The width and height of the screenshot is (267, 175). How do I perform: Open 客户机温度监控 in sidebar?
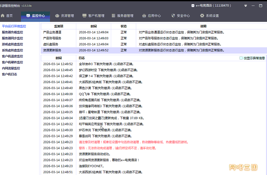(12, 56)
